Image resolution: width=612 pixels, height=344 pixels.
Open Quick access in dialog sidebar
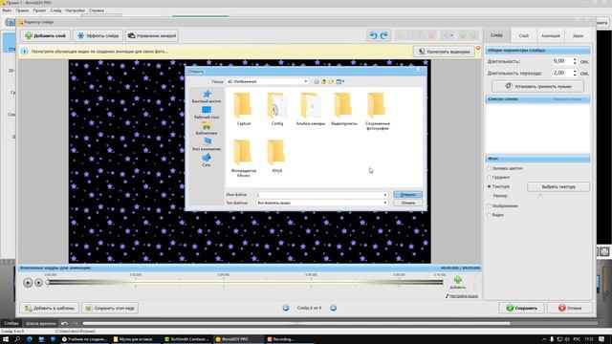pyautogui.click(x=207, y=97)
